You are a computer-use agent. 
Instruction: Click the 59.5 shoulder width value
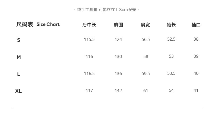[146, 74]
